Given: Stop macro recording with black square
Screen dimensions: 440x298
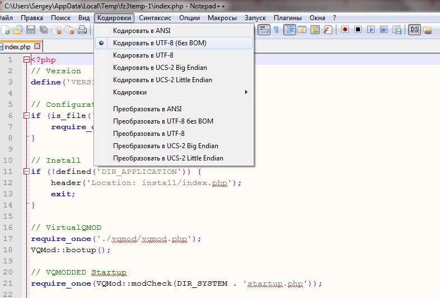Looking at the screenshot, I should coord(358,30).
